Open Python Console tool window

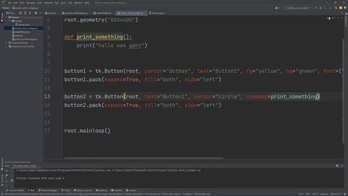(x=83, y=191)
